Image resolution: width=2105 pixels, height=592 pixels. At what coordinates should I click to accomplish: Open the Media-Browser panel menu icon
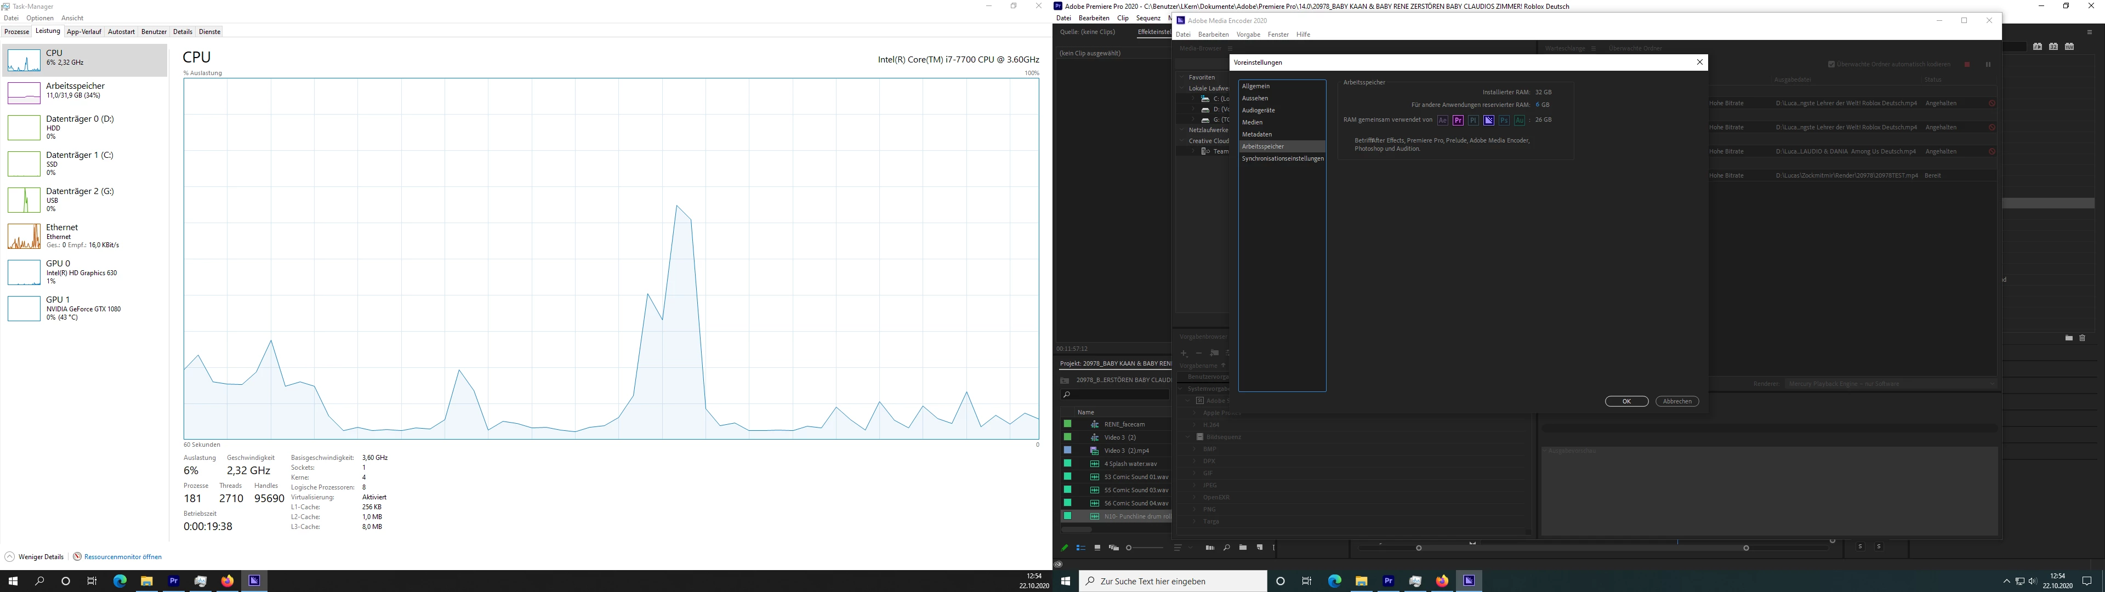click(1231, 48)
